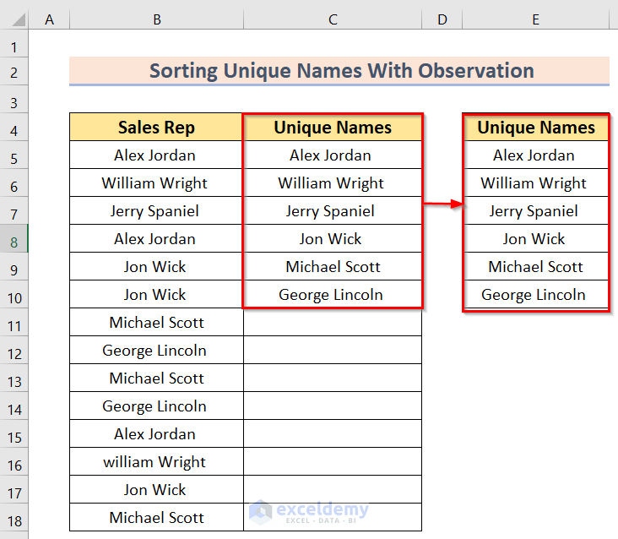Select the 'Unique Names' header in column C
618x539 pixels.
coord(333,128)
